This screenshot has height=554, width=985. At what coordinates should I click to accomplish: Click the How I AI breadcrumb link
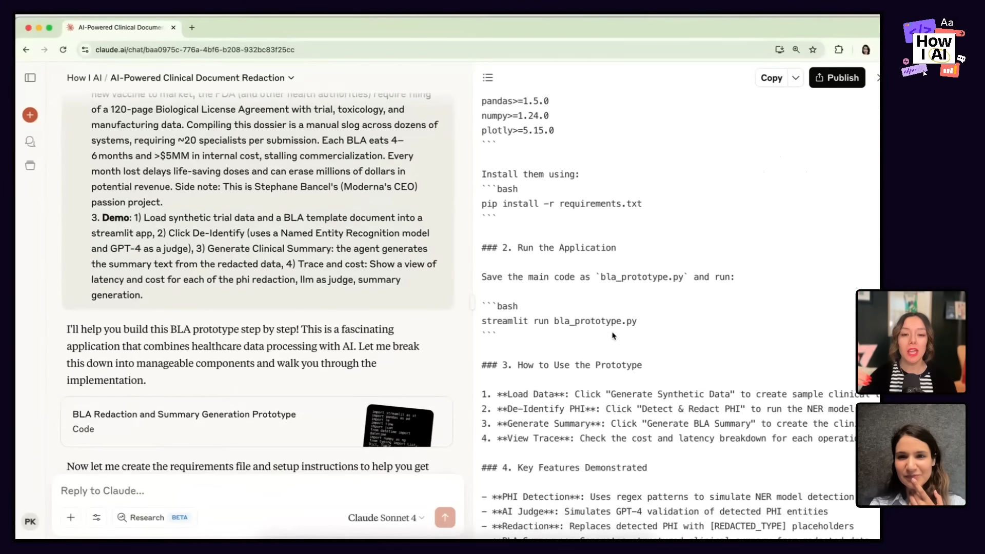(x=84, y=77)
